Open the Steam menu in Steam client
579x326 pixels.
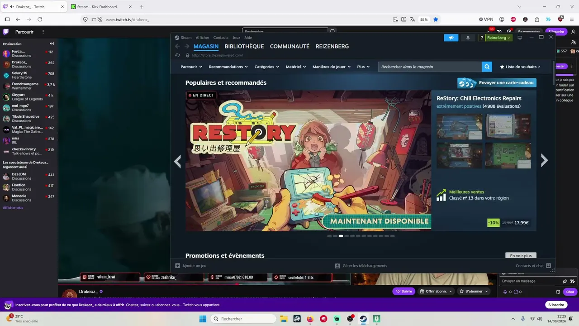coord(186,38)
